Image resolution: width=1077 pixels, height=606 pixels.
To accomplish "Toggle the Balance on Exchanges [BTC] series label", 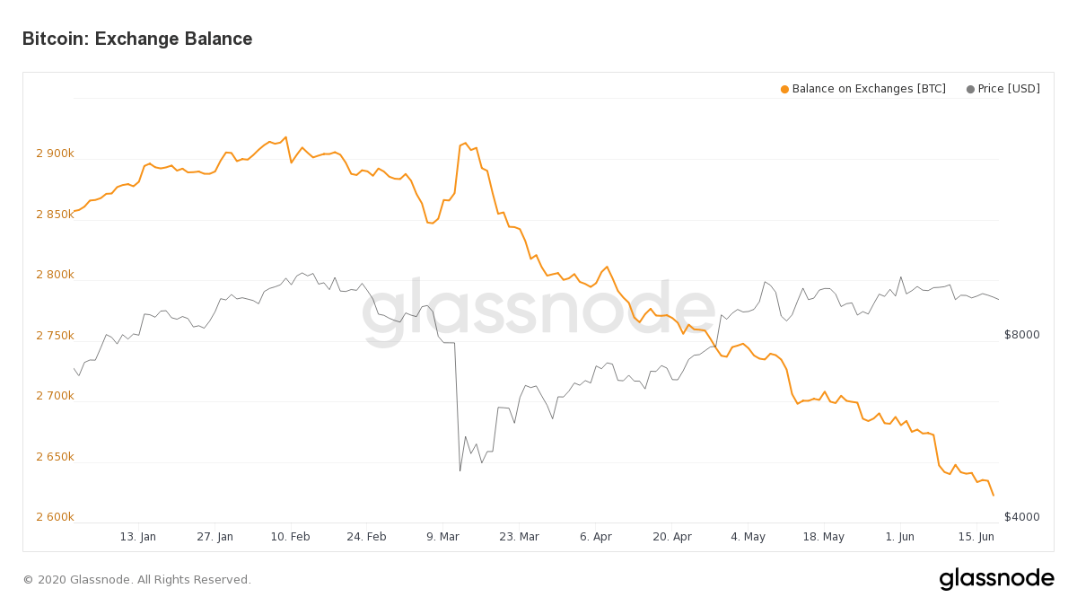I will 868,89.
